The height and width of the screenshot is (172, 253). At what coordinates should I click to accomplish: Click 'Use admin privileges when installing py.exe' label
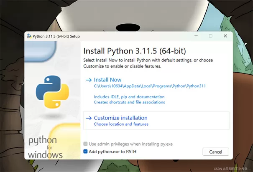tap(131, 144)
